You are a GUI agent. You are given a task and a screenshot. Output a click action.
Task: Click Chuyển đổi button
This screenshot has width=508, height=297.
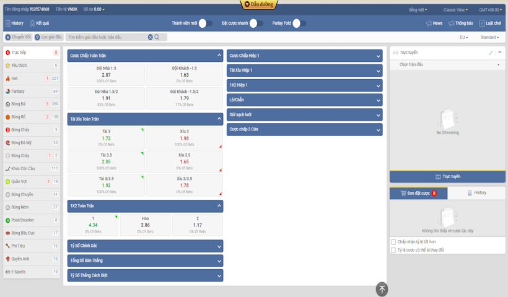tap(18, 37)
